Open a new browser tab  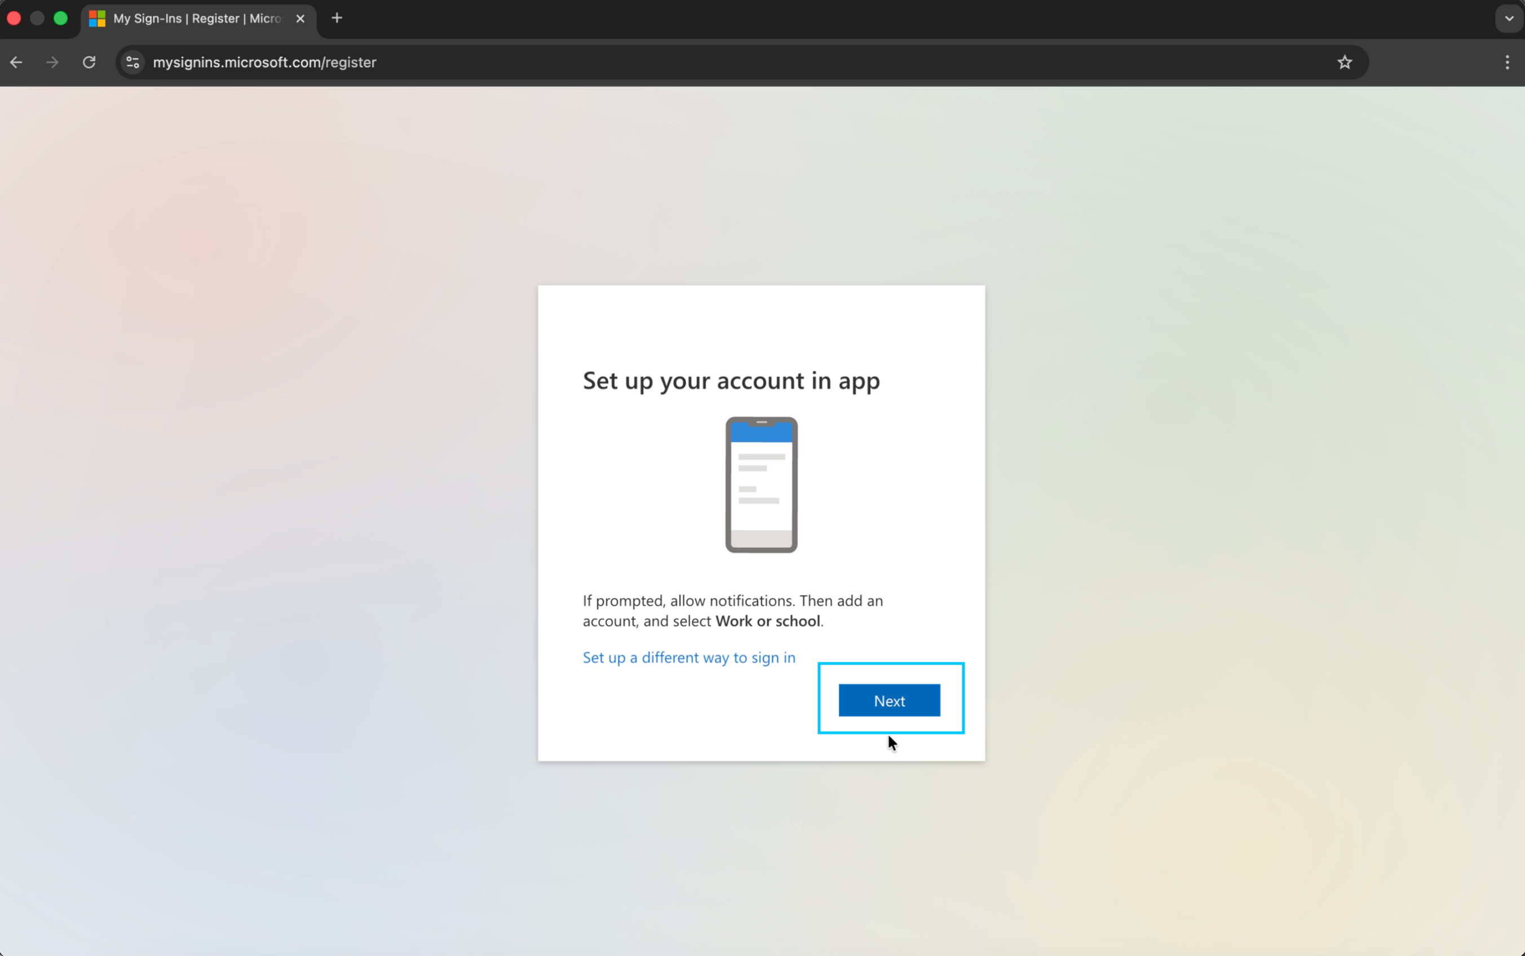tap(337, 17)
